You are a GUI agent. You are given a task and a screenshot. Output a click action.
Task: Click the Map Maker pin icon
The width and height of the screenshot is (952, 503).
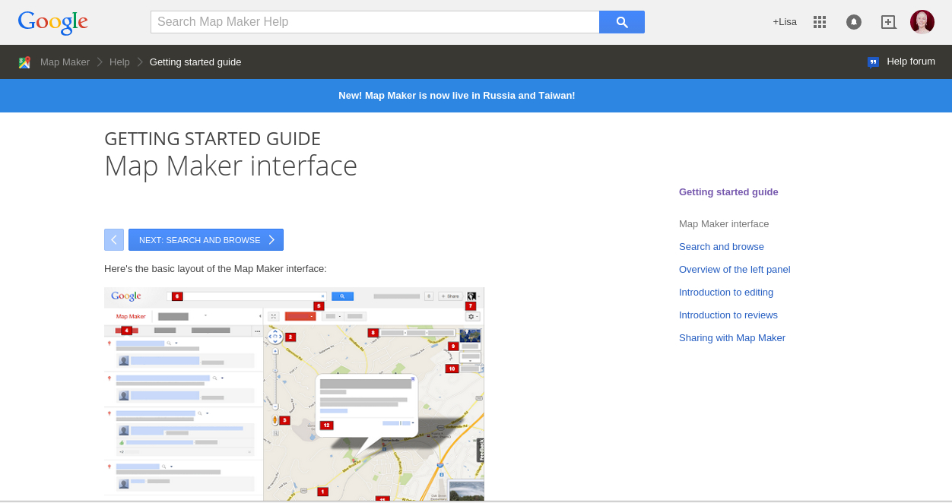pyautogui.click(x=24, y=62)
